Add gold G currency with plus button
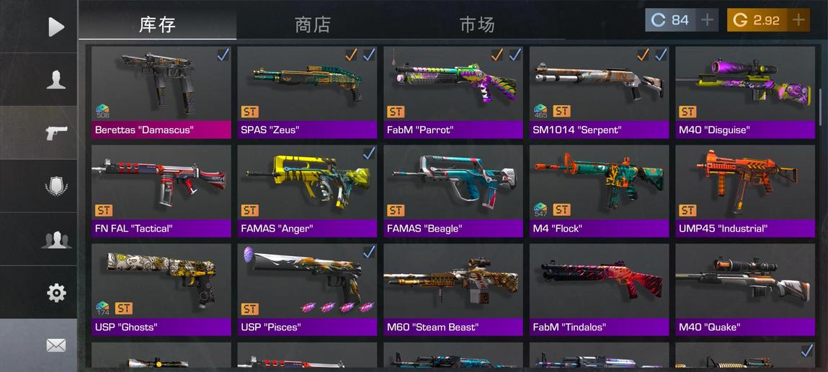Screen dimensions: 828x372 [798, 20]
